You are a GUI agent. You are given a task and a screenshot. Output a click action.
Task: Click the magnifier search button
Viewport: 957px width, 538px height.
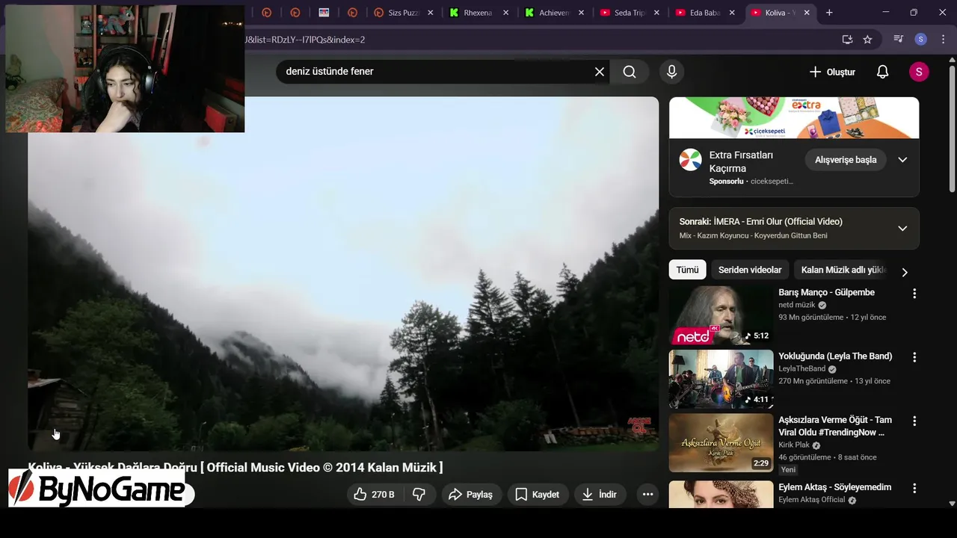(630, 72)
